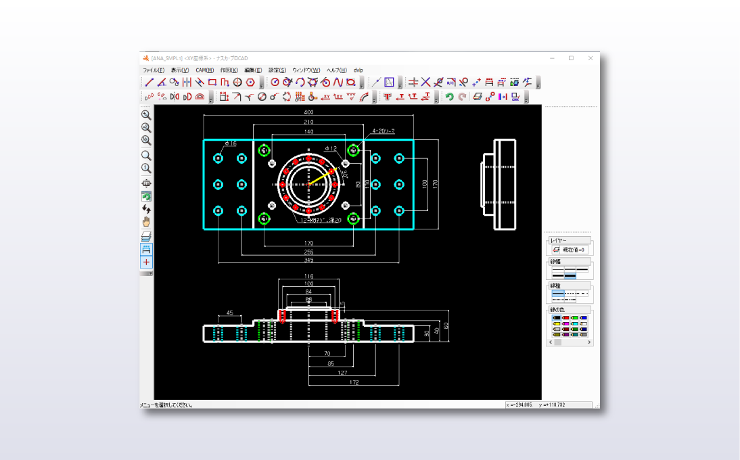Expand overflow arrow after red T text tools
Image resolution: width=740 pixels, height=460 pixels.
436,97
